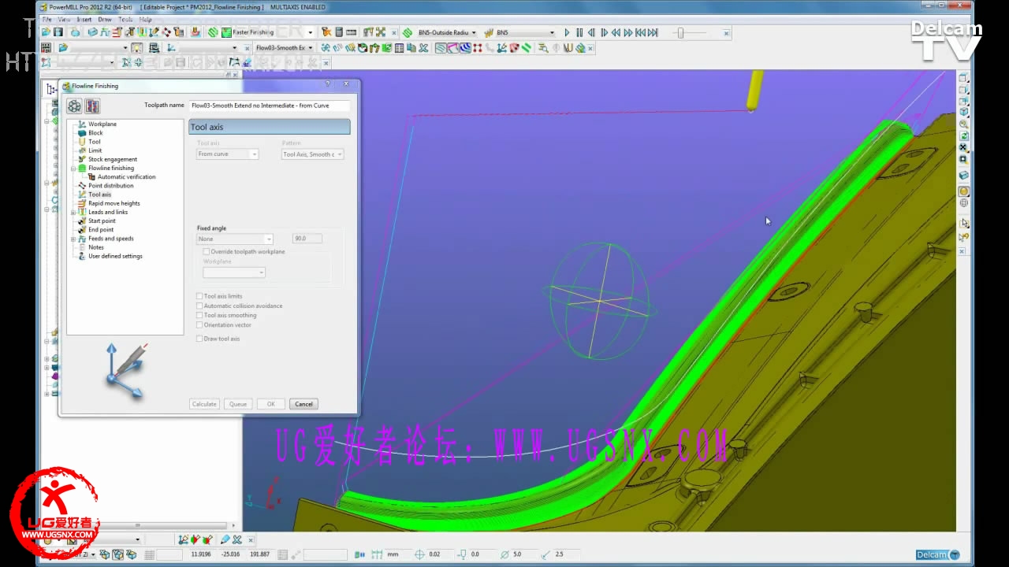Open the Tools menu
1009x567 pixels.
(x=126, y=19)
